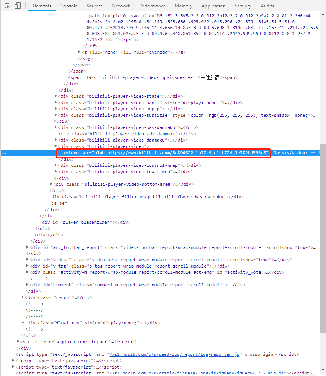
Task: Open the Performance tab
Action: point(152,6)
